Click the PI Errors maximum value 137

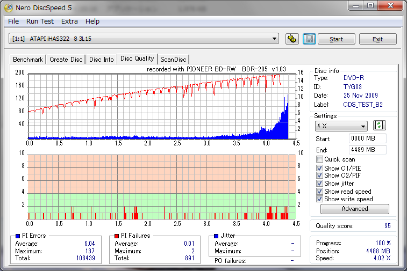pyautogui.click(x=90, y=251)
